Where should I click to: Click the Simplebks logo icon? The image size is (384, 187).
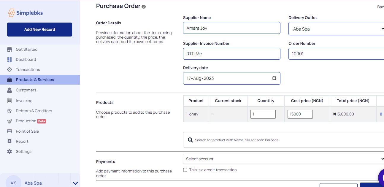click(11, 13)
